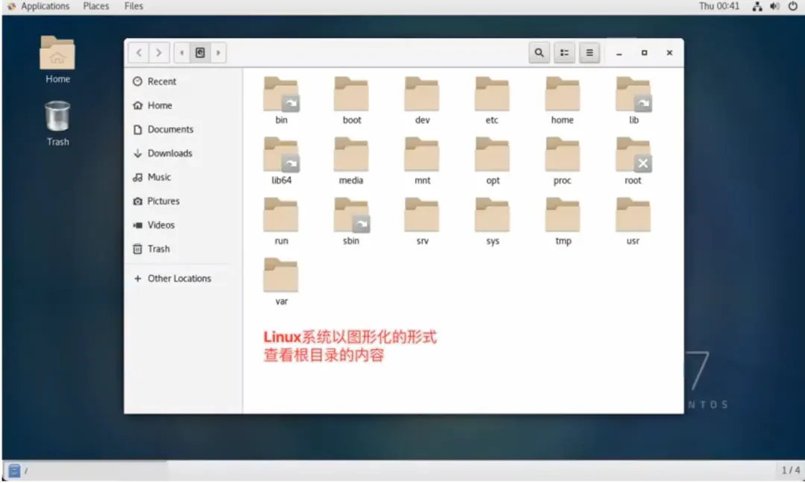Image resolution: width=805 pixels, height=483 pixels.
Task: Open Recent in the sidebar
Action: click(x=183, y=81)
